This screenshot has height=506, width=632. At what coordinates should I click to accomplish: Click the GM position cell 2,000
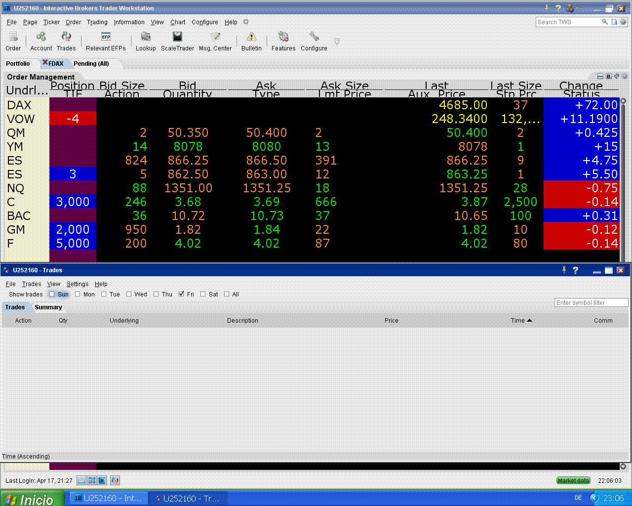[x=73, y=229]
